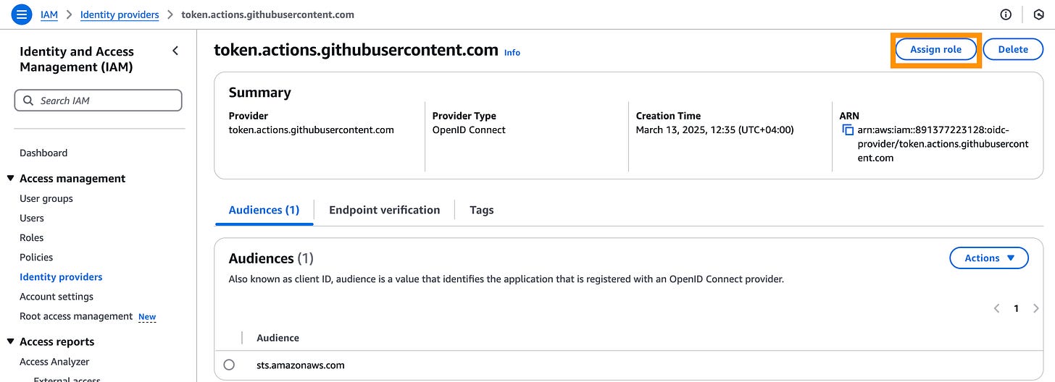Click the Assign role button
The image size is (1055, 382).
click(935, 49)
